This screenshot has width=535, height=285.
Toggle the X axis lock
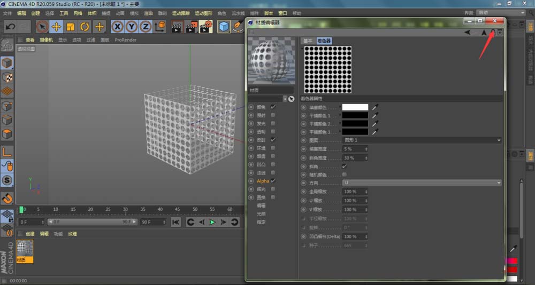coord(117,27)
